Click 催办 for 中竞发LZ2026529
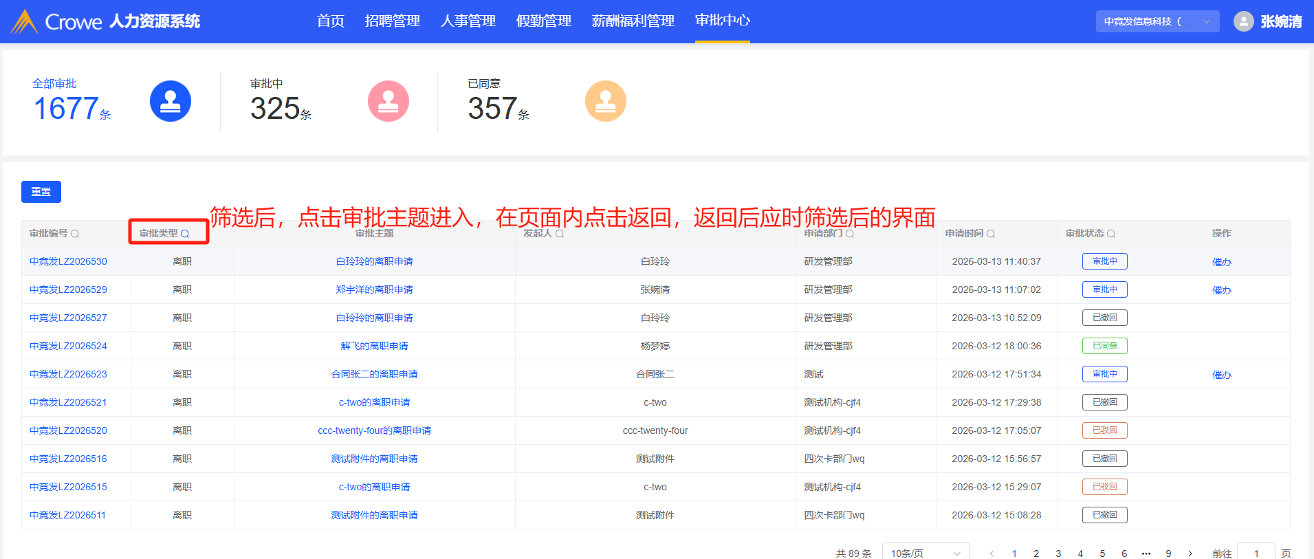 [1222, 290]
